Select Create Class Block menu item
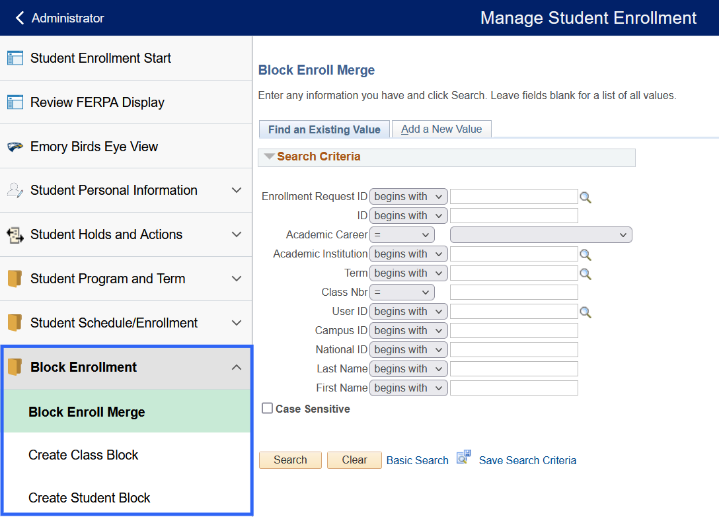This screenshot has height=517, width=719. (83, 455)
